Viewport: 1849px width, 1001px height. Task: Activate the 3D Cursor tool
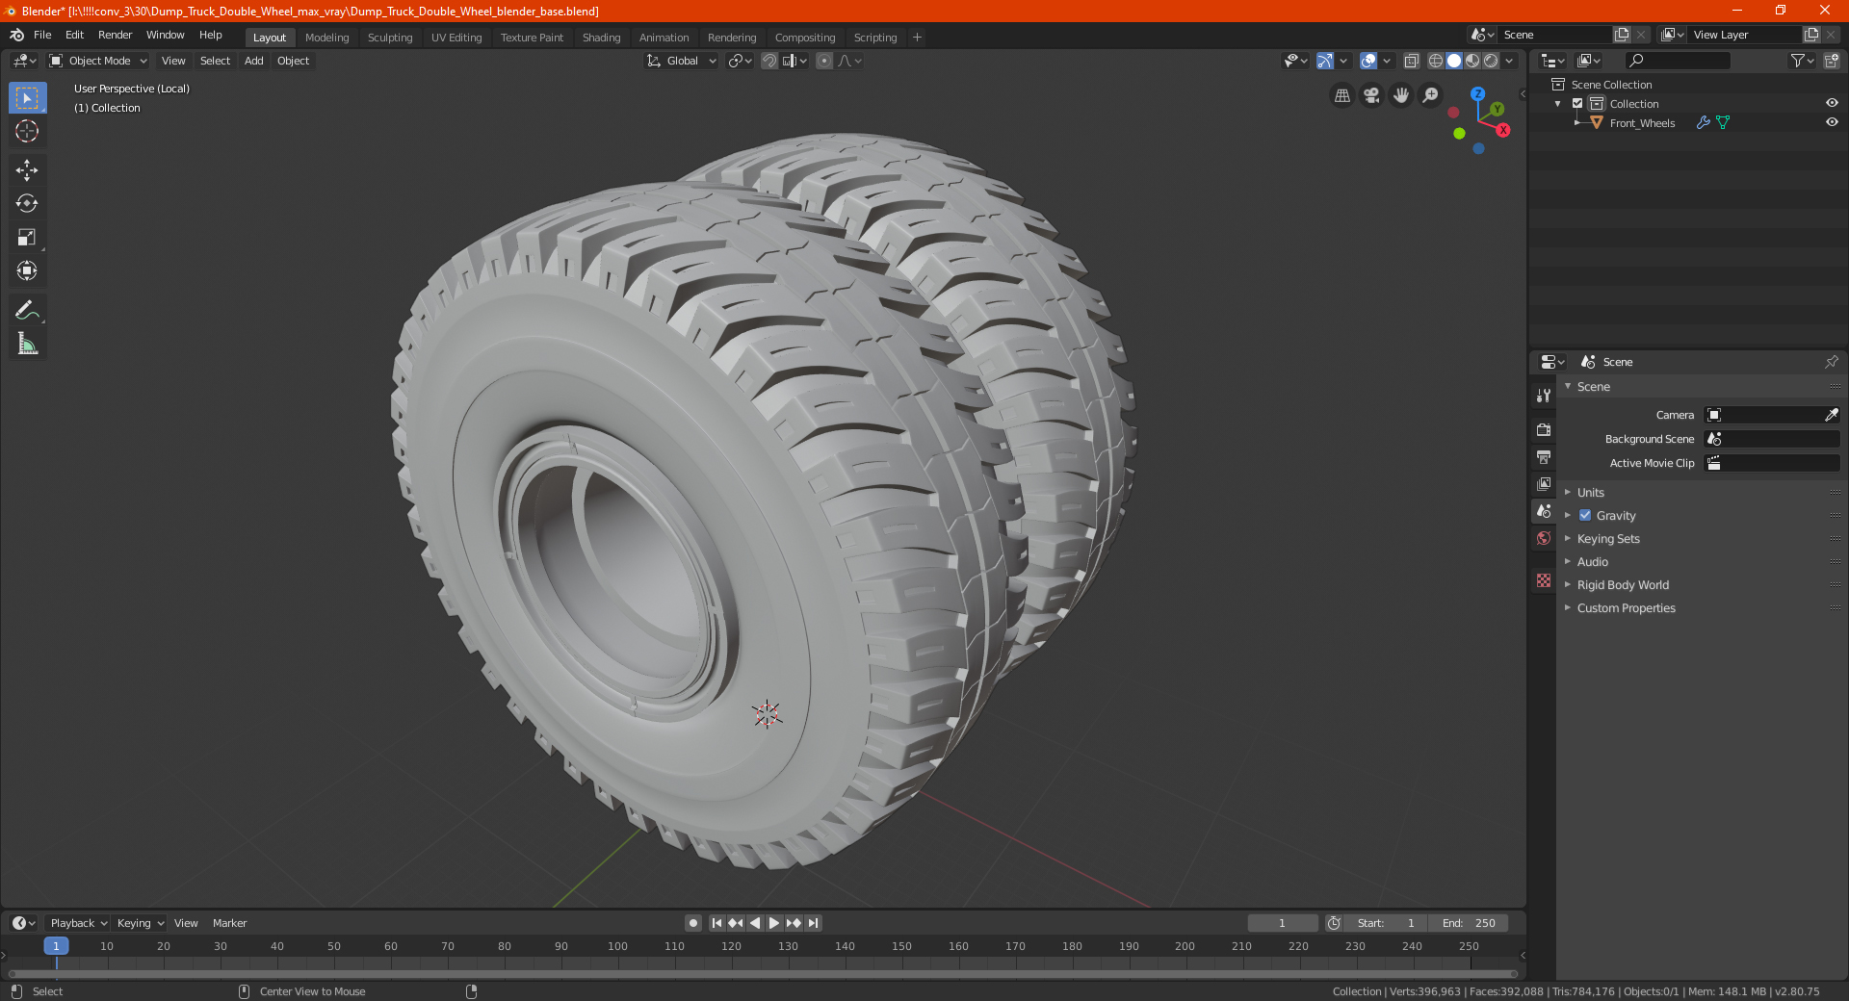(27, 132)
